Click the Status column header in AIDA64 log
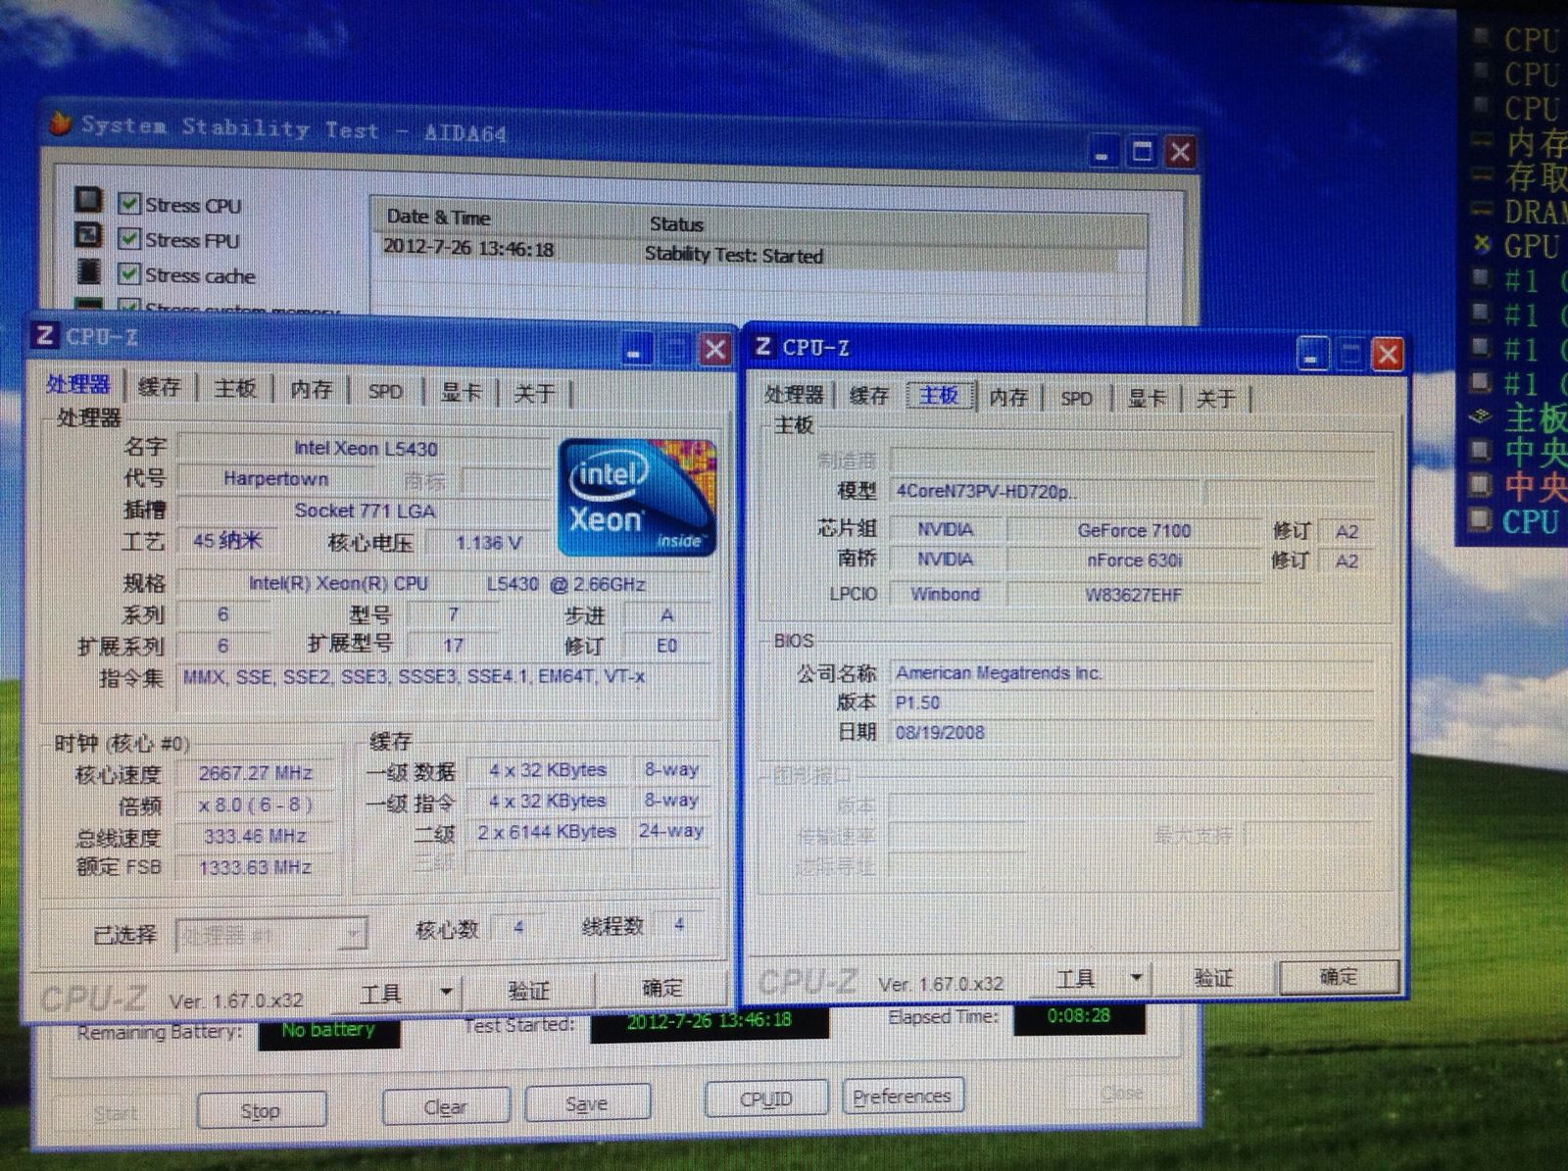1568x1171 pixels. tap(676, 223)
